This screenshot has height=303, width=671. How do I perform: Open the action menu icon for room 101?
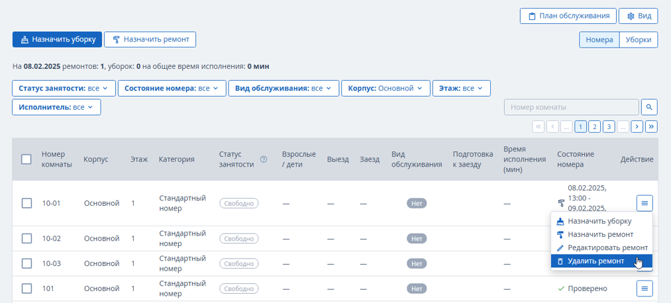click(645, 288)
